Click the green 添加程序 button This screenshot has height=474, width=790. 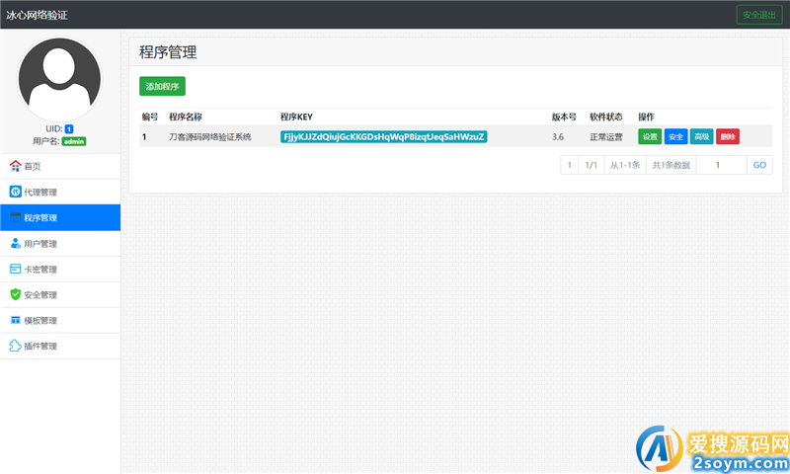pos(162,86)
